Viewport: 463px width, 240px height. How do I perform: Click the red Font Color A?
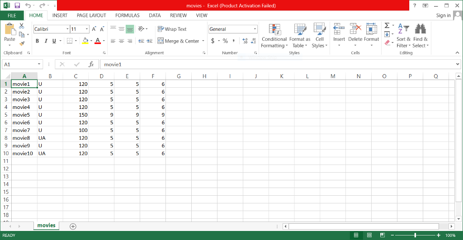(x=98, y=41)
